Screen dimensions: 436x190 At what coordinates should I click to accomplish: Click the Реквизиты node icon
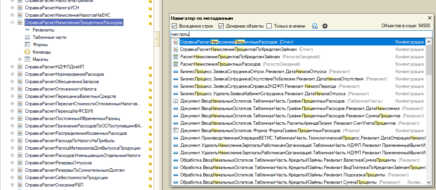(x=27, y=30)
